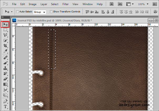Select the Smudge tool
This screenshot has height=111, width=159.
[x=5, y=89]
